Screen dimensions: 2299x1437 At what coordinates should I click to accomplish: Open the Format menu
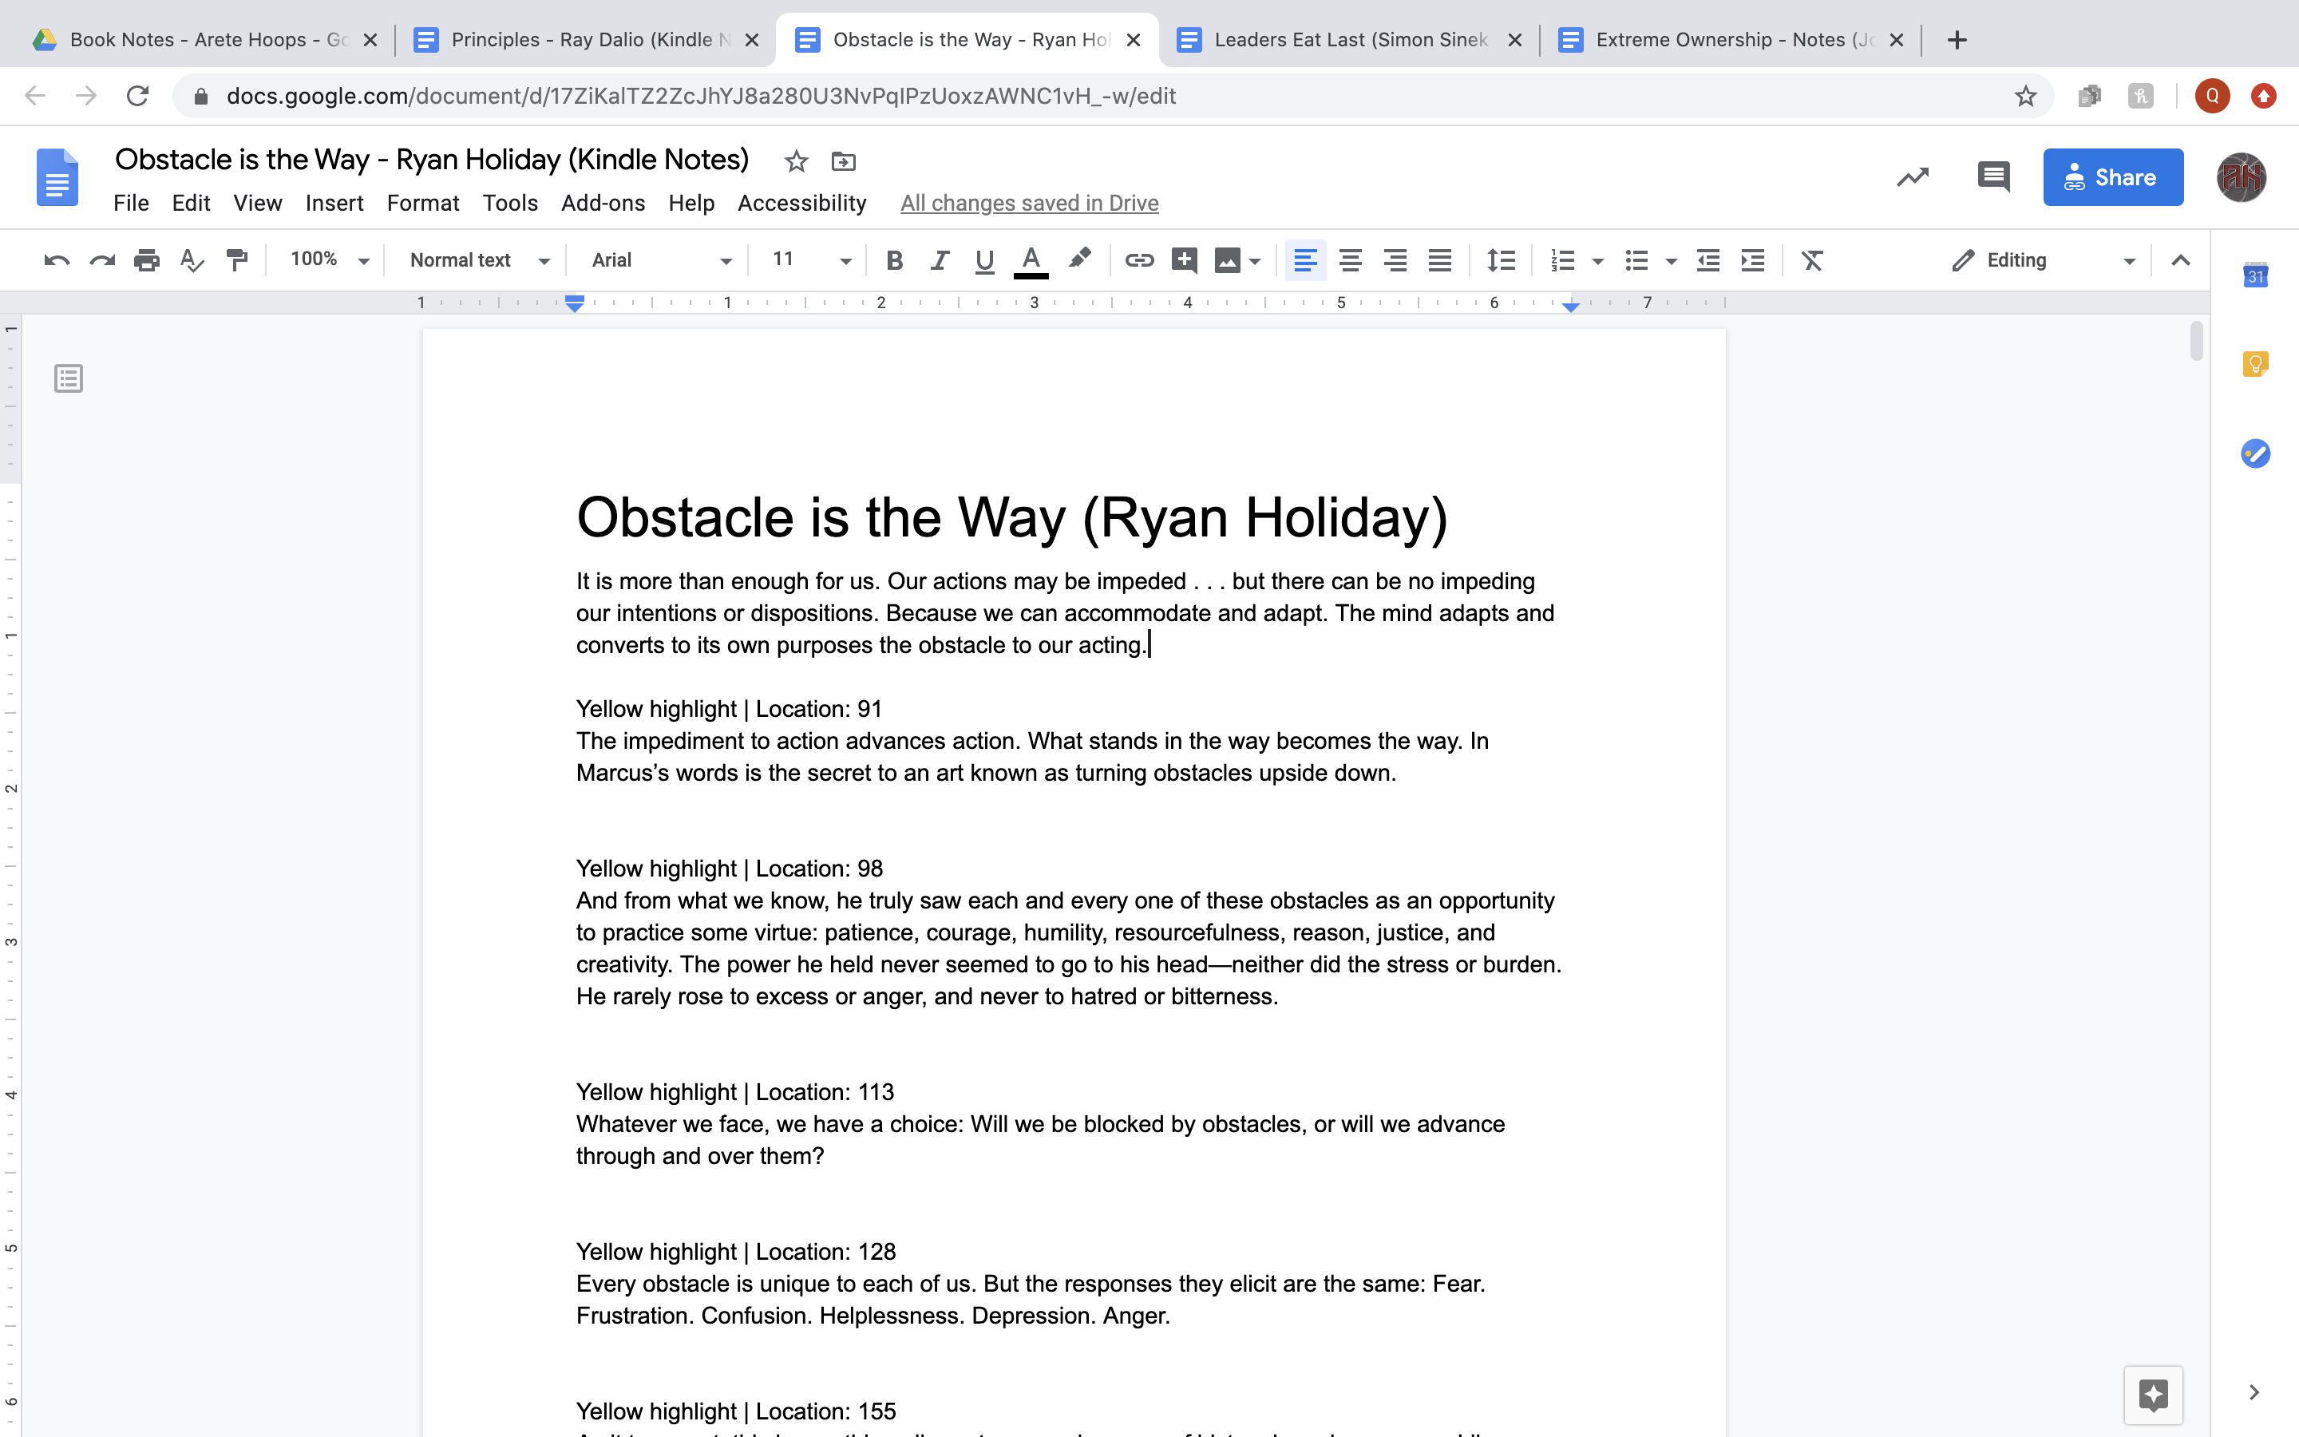coord(423,204)
